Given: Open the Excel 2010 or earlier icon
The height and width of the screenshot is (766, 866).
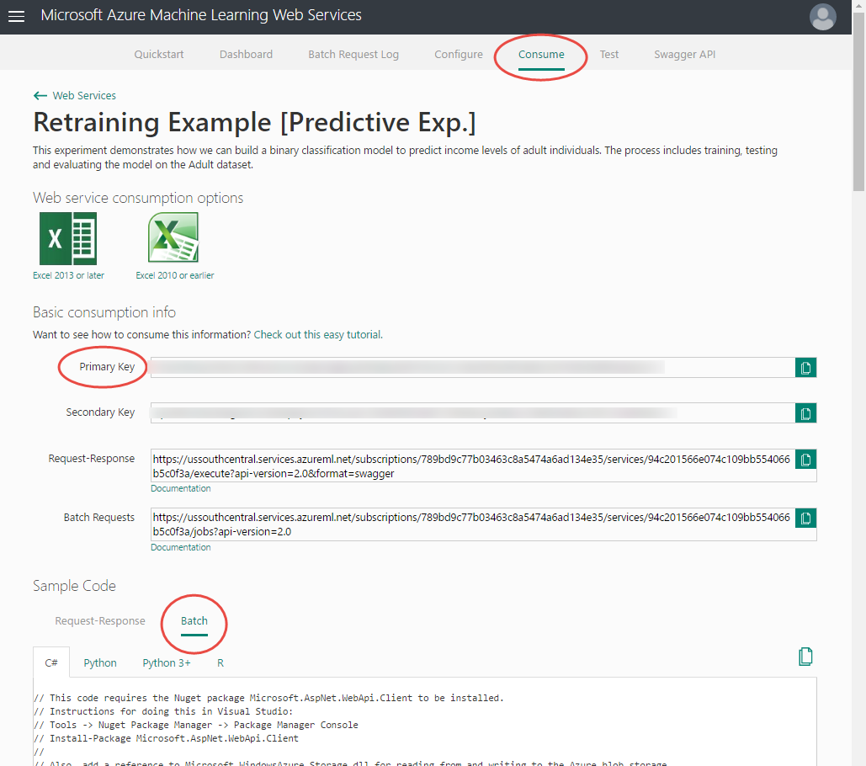Looking at the screenshot, I should (x=173, y=237).
